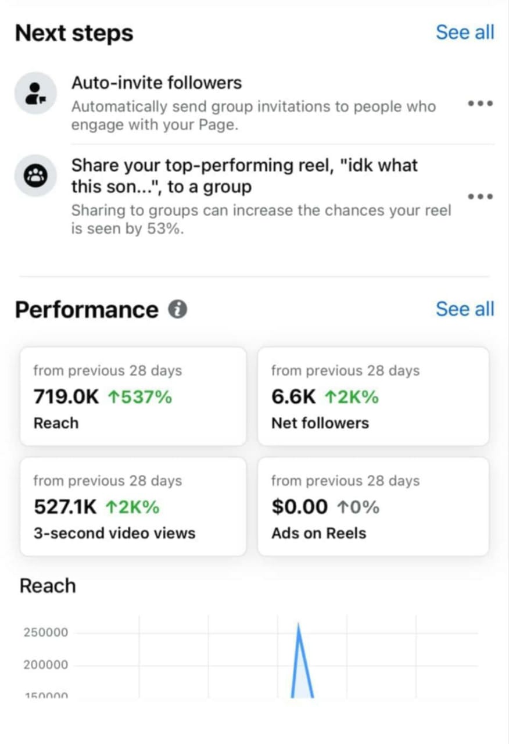509x744 pixels.
Task: Open the Performance info icon
Action: click(178, 309)
